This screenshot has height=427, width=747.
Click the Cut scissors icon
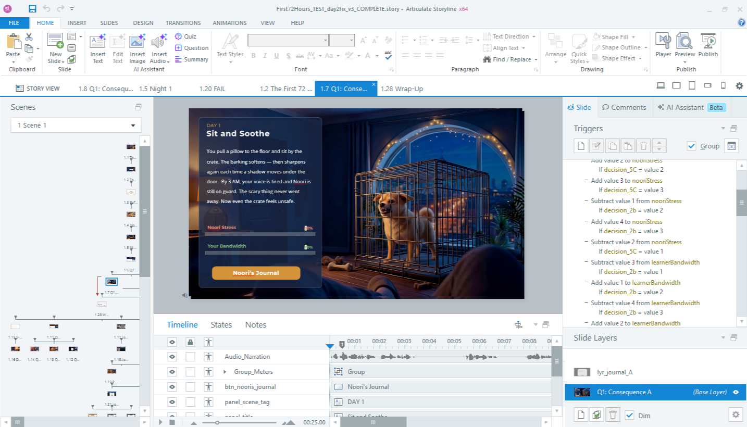[29, 37]
